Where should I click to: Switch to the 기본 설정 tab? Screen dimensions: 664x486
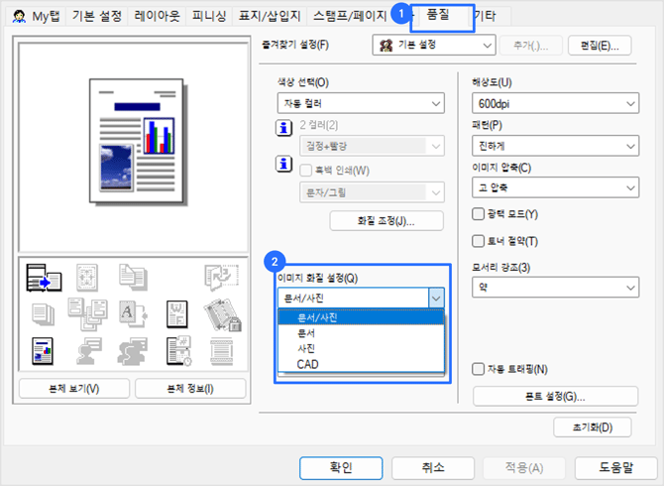click(96, 17)
